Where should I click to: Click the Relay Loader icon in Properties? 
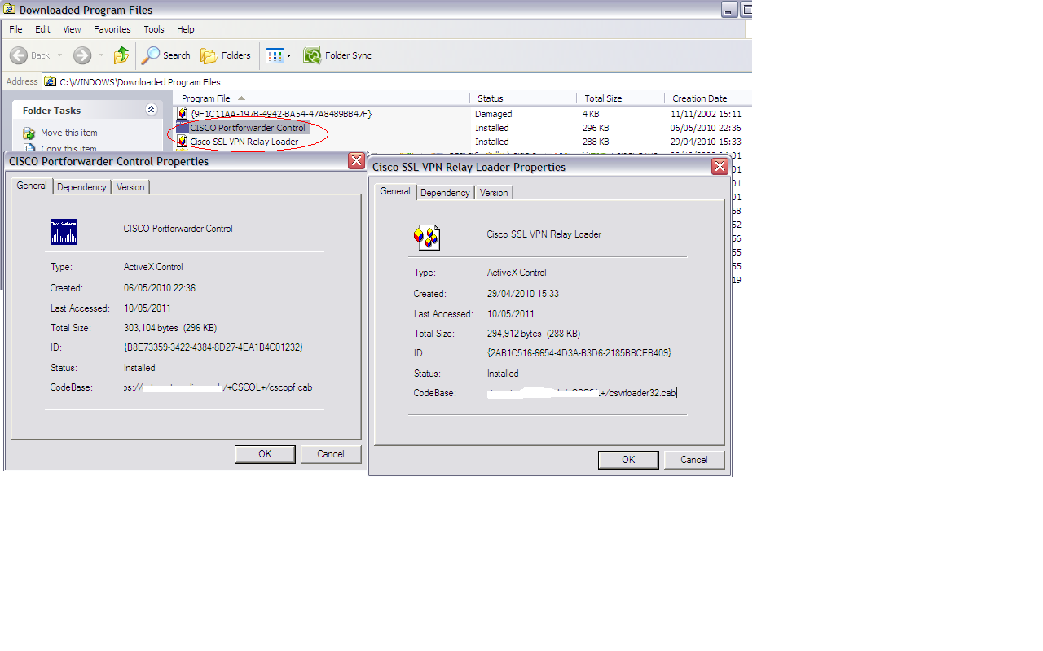click(427, 237)
